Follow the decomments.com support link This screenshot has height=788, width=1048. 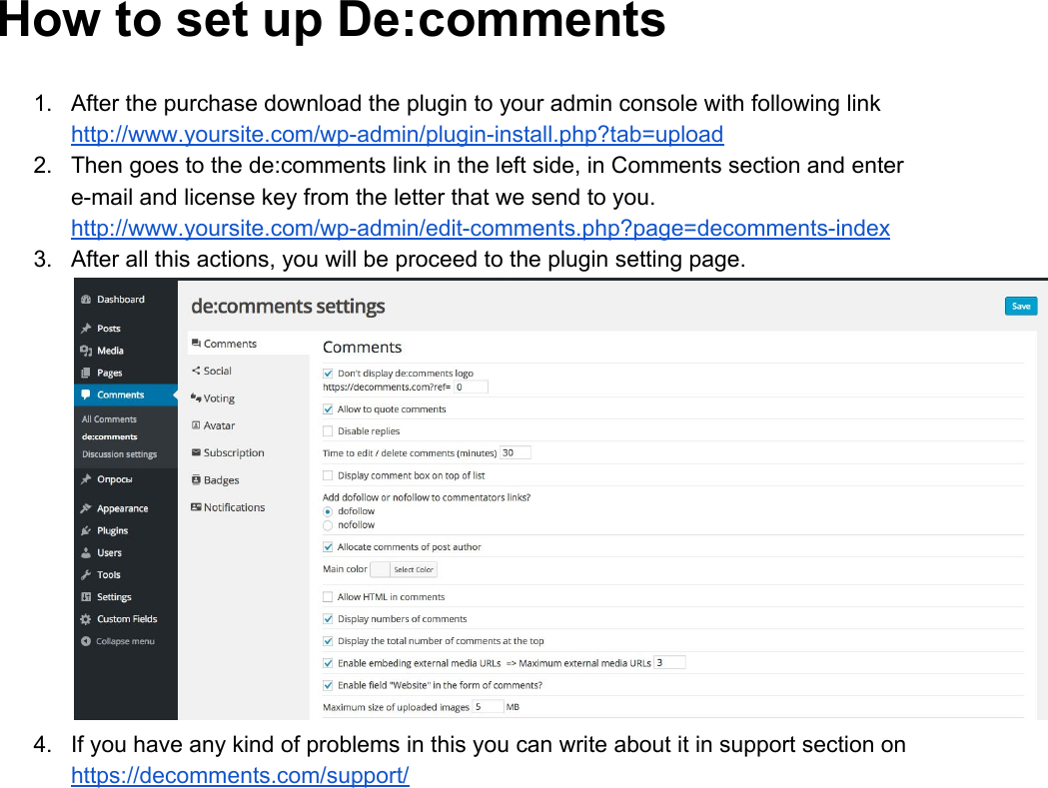(x=240, y=775)
